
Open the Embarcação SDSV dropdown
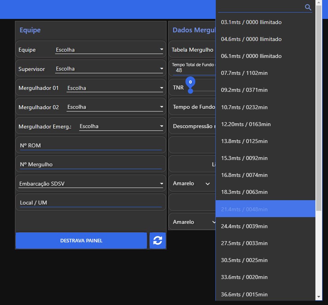[x=91, y=184]
